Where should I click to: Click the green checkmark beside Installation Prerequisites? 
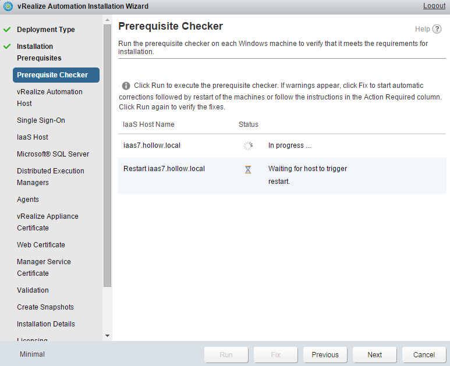pos(8,47)
